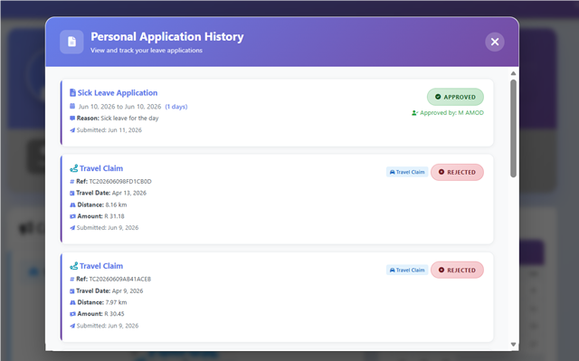The height and width of the screenshot is (361, 579).
Task: Click REJECTED badge on the 7.97 km claim
Action: [x=457, y=270]
